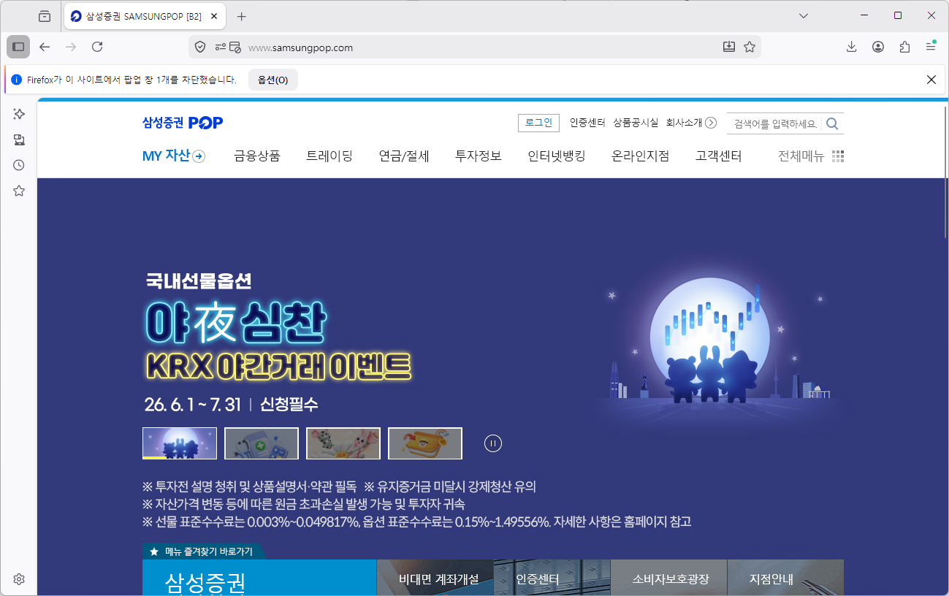Viewport: 949px width, 596px height.
Task: Open the 온라인지점 menu
Action: pyautogui.click(x=641, y=156)
